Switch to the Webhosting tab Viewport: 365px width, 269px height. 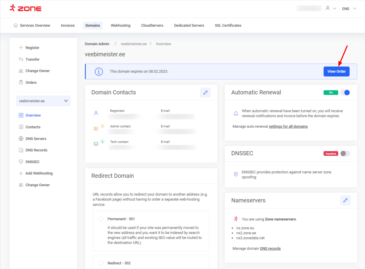point(120,25)
